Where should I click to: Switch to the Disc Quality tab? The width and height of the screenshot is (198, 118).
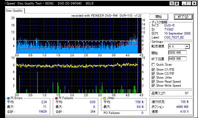14,11
